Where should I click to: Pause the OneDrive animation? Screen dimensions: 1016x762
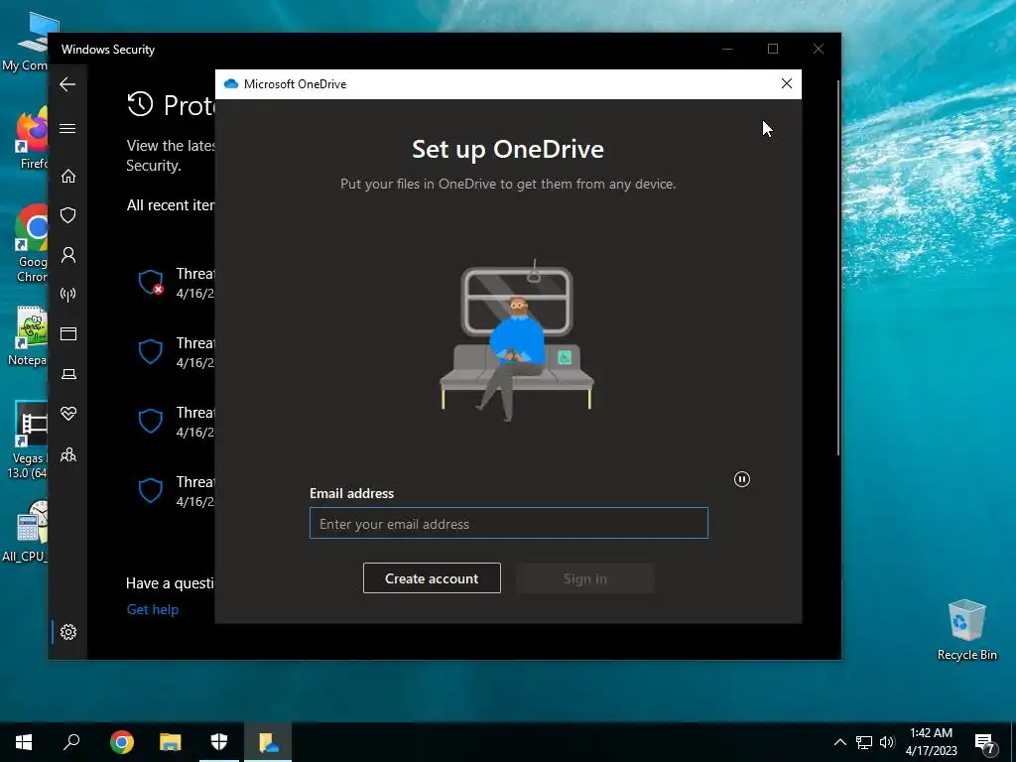tap(742, 479)
